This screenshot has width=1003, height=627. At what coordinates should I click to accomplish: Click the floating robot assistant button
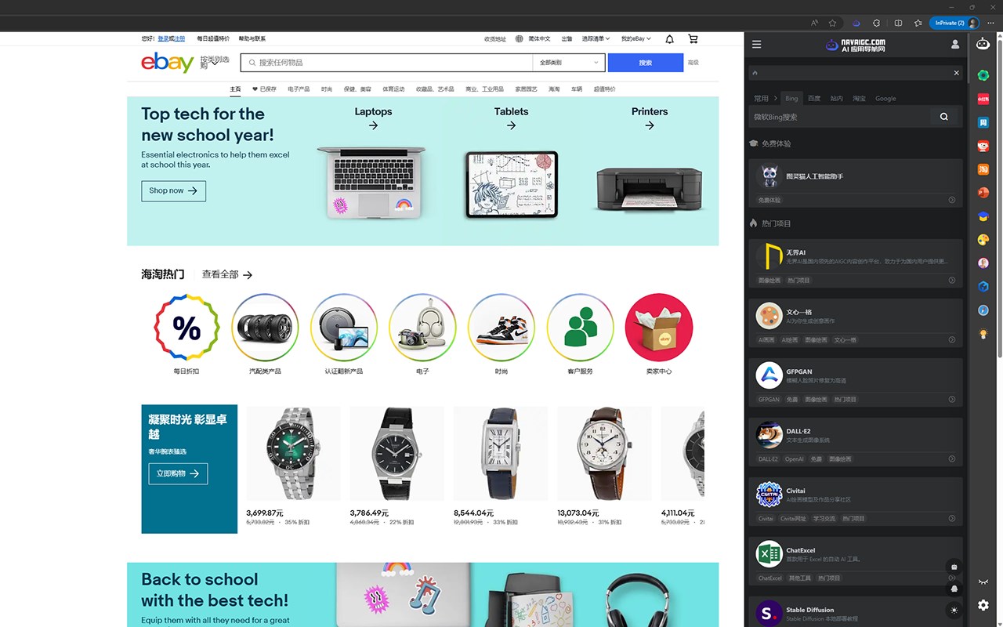point(954,566)
